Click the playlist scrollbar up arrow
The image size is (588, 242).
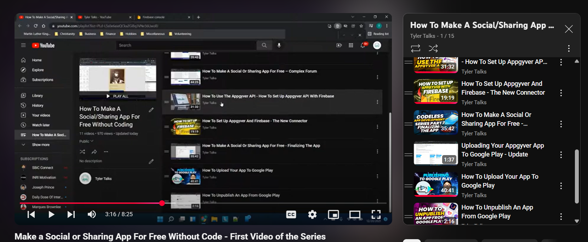[577, 61]
